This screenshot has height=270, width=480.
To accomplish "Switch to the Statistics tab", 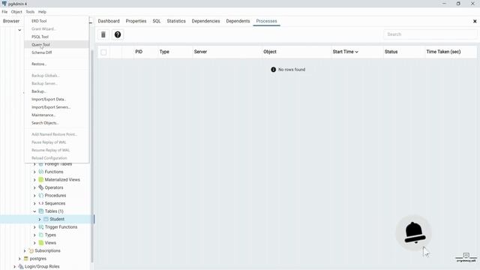I will click(x=176, y=21).
